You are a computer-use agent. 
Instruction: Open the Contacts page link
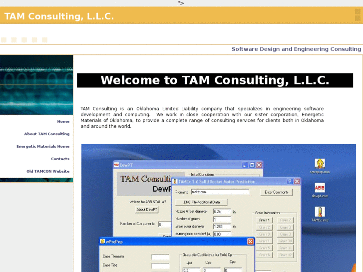(60, 159)
